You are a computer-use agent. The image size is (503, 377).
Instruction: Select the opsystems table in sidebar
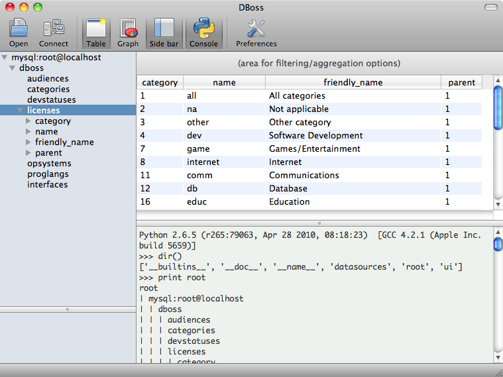(49, 163)
